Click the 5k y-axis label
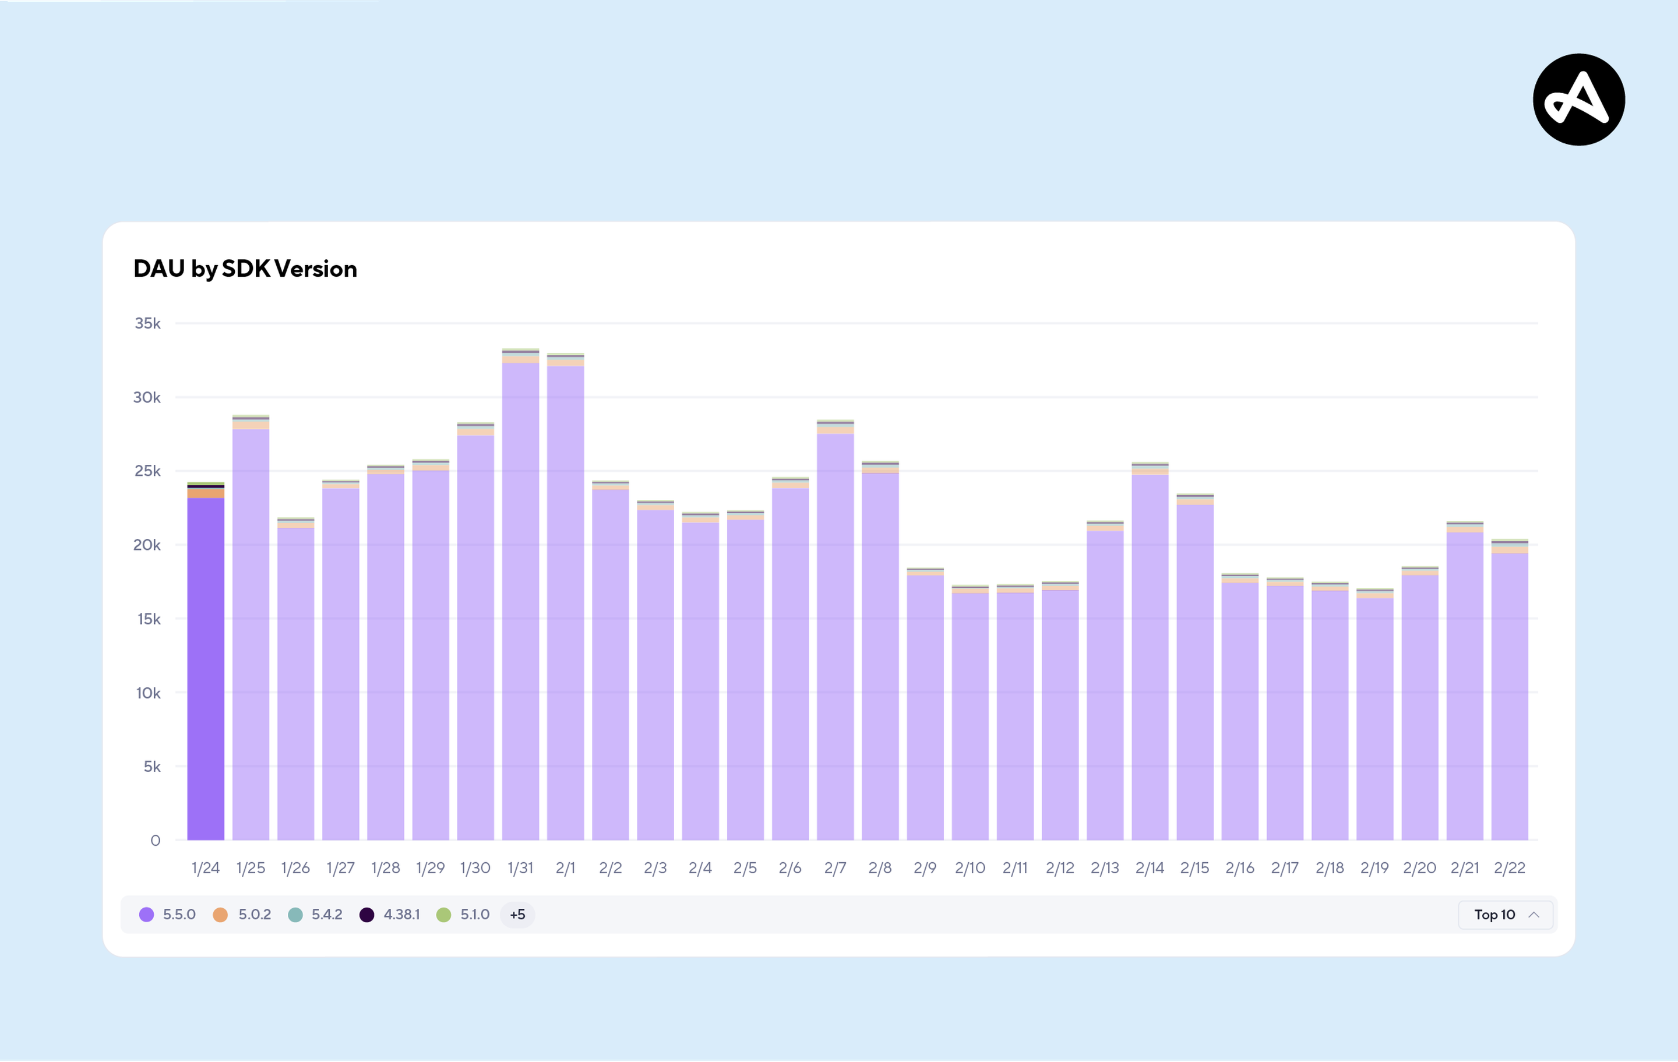Viewport: 1678px width, 1062px height. point(152,767)
